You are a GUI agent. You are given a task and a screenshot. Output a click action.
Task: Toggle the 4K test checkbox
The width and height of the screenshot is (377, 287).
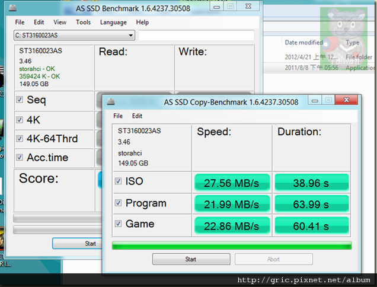point(20,120)
